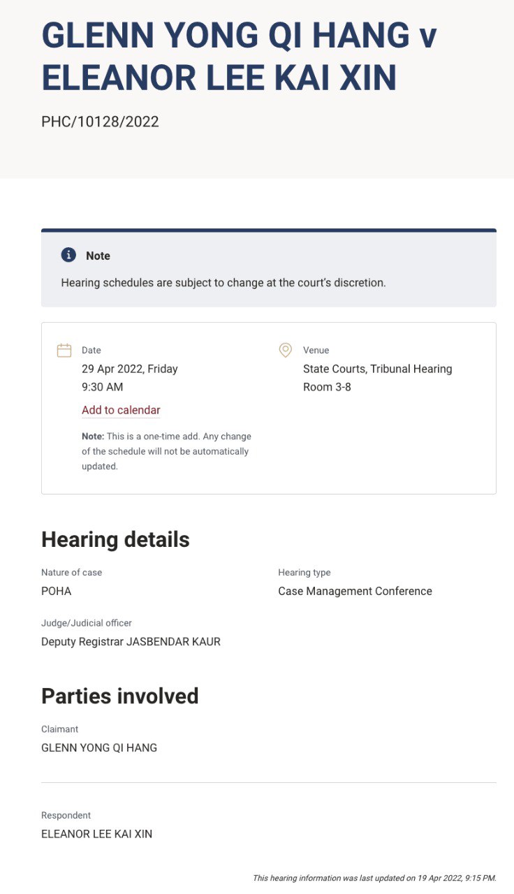This screenshot has width=514, height=894.
Task: Click the location pin icon beside Venue
Action: point(285,350)
